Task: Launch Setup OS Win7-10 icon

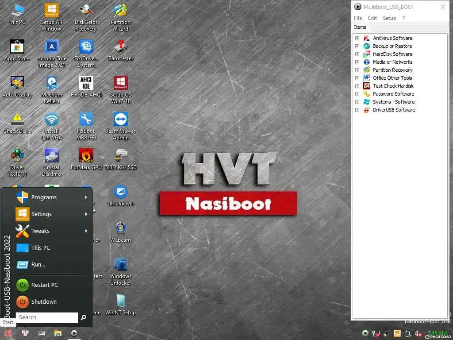Action: (x=120, y=90)
